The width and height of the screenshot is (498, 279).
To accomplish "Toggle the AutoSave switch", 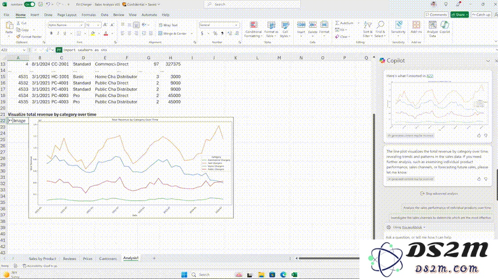I will (29, 5).
